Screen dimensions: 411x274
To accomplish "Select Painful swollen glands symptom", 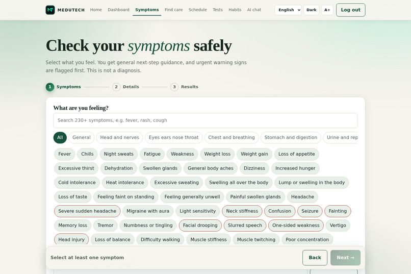I will [255, 197].
